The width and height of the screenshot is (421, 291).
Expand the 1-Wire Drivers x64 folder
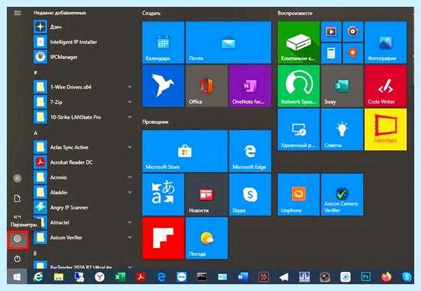coord(130,87)
